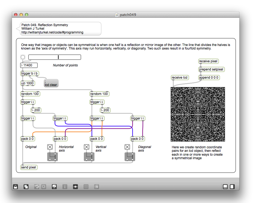The width and height of the screenshot is (257, 203).
Task: Enable the Diagonal axis toggle box
Action: click(127, 147)
